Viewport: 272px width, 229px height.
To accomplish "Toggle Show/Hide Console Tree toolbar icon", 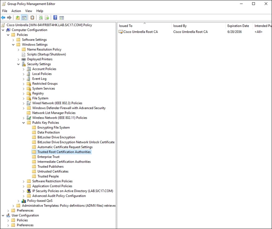I will point(24,17).
